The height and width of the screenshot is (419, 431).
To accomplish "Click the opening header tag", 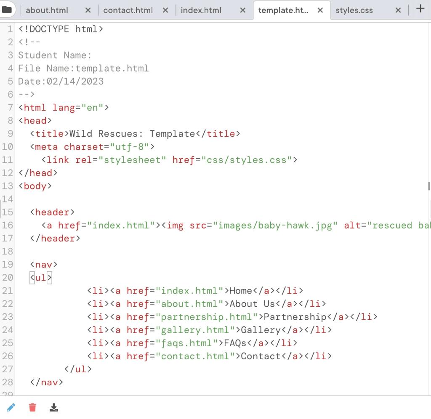I will coord(52,212).
